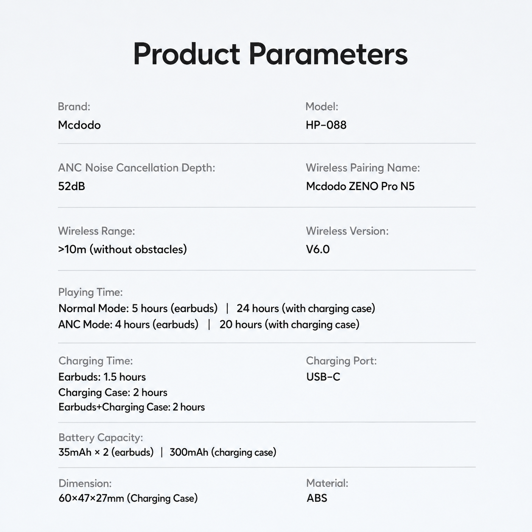Image resolution: width=532 pixels, height=532 pixels.
Task: Click the Battery Capacity label
Action: point(101,438)
